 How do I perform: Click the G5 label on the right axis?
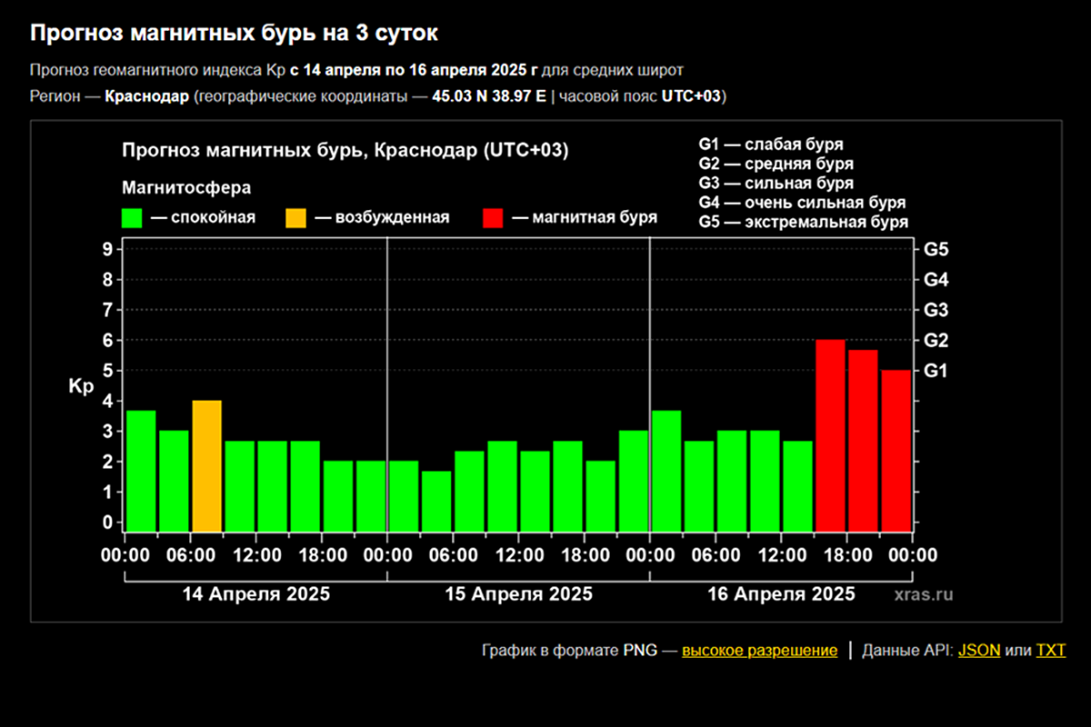coord(936,249)
